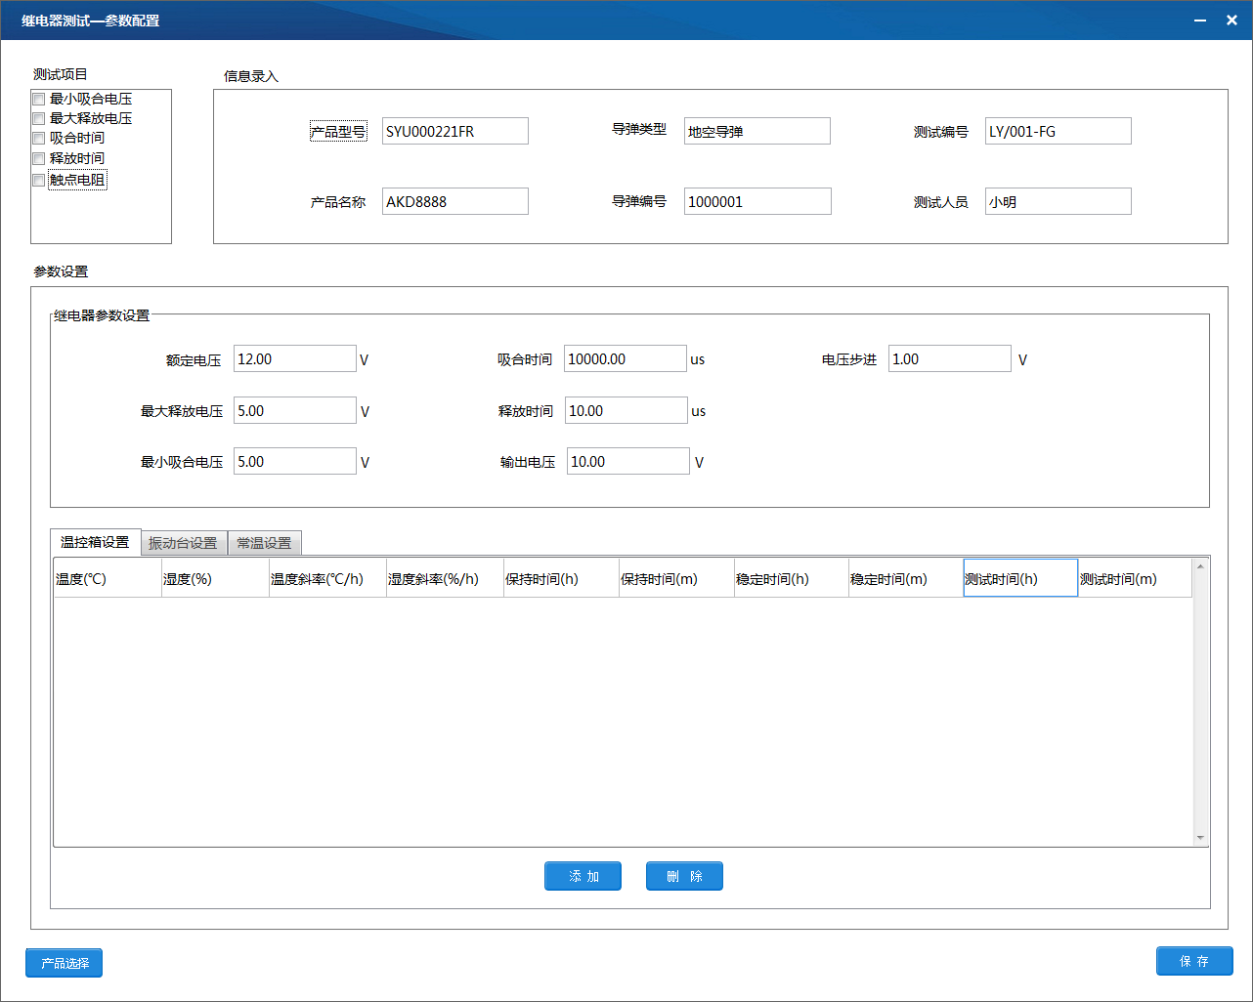This screenshot has width=1253, height=1002.
Task: Enable the 最小吸合电压 test checkbox
Action: coord(39,99)
